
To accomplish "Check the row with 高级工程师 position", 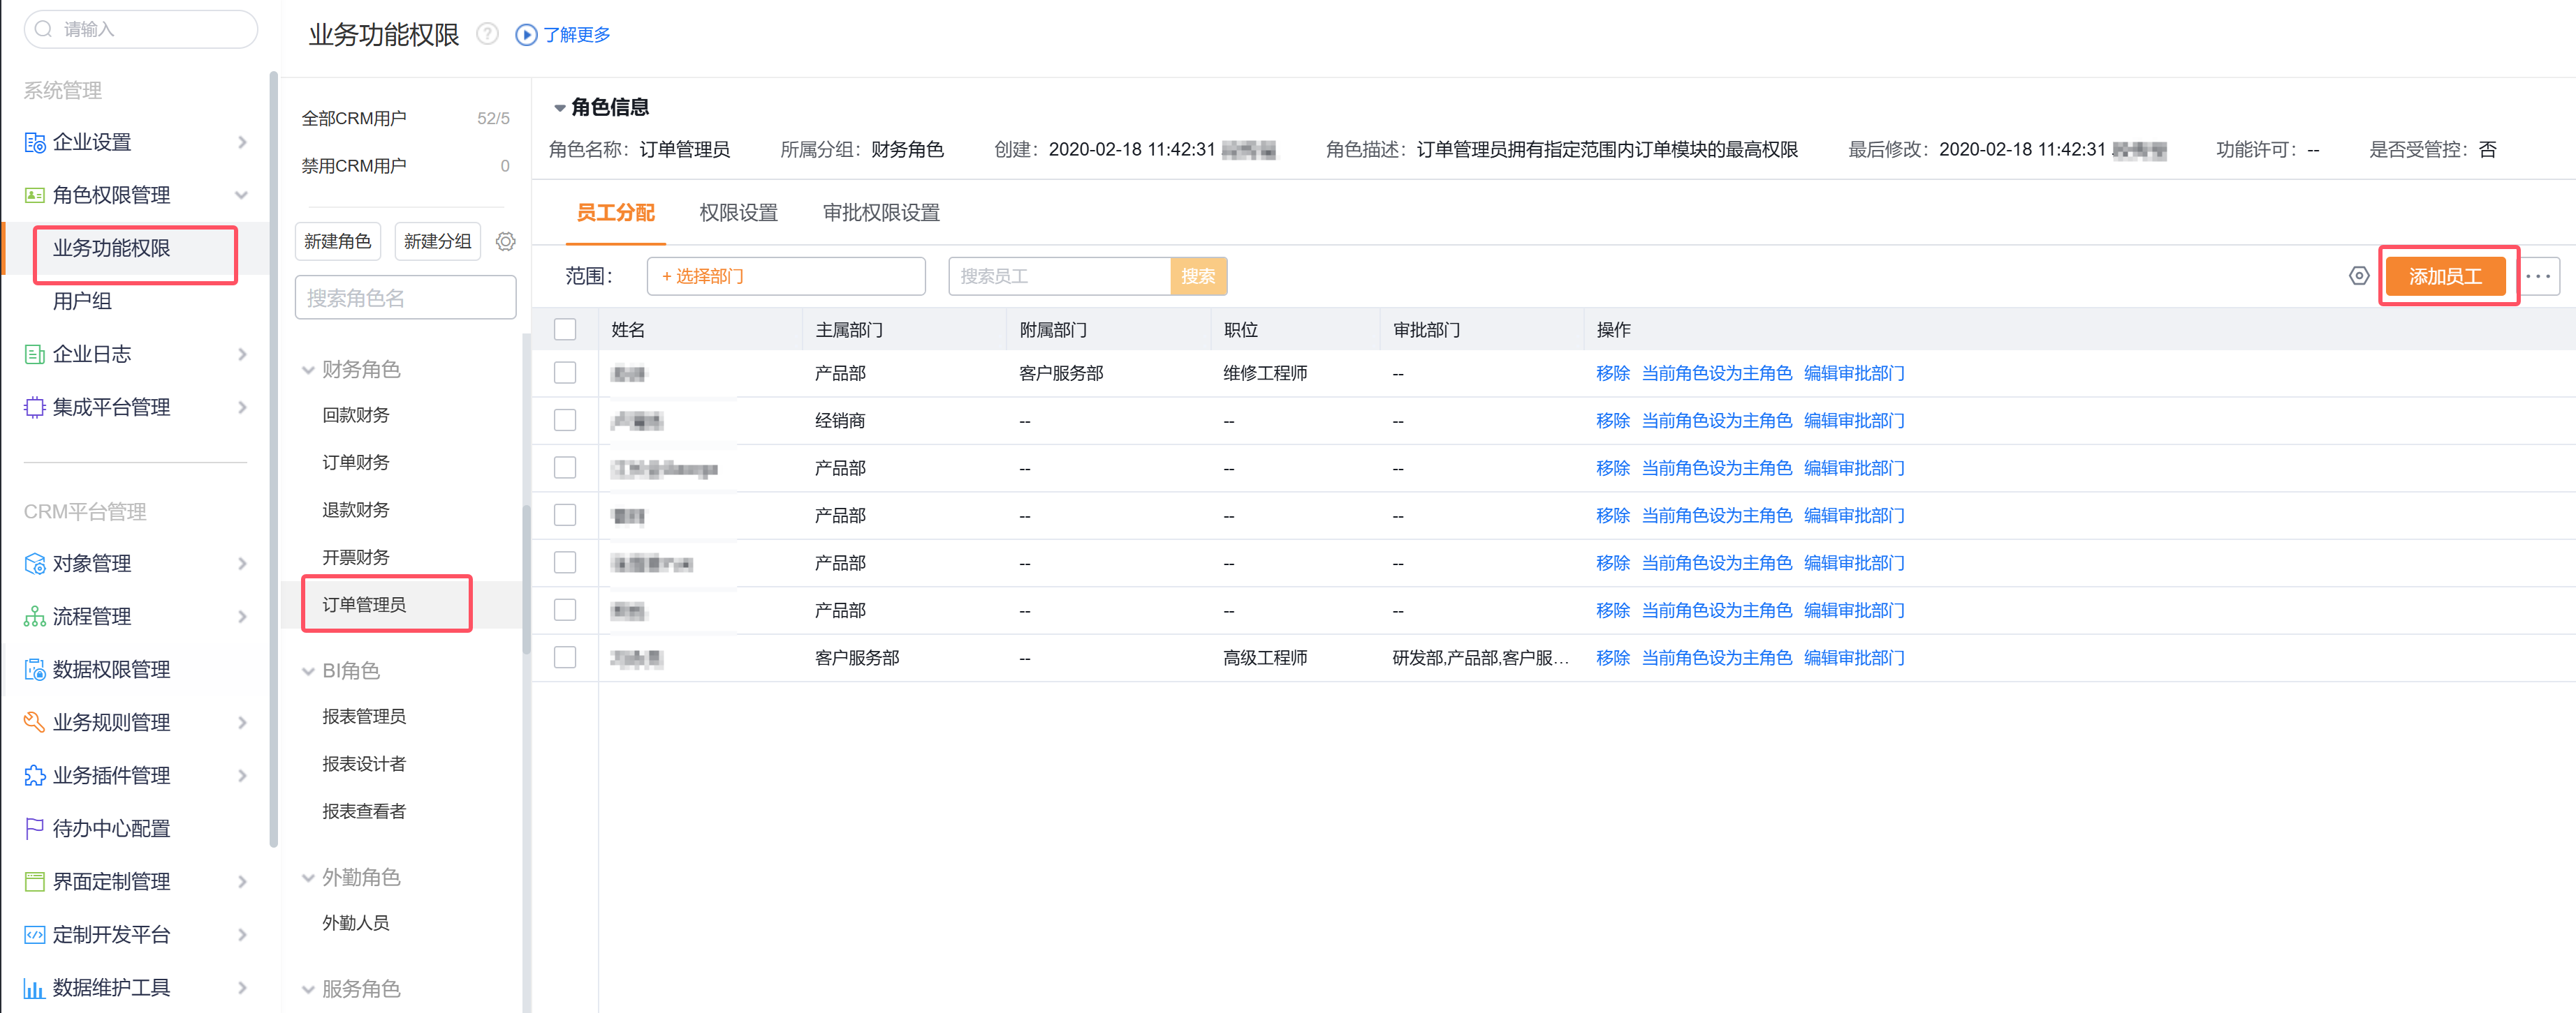I will coord(565,657).
